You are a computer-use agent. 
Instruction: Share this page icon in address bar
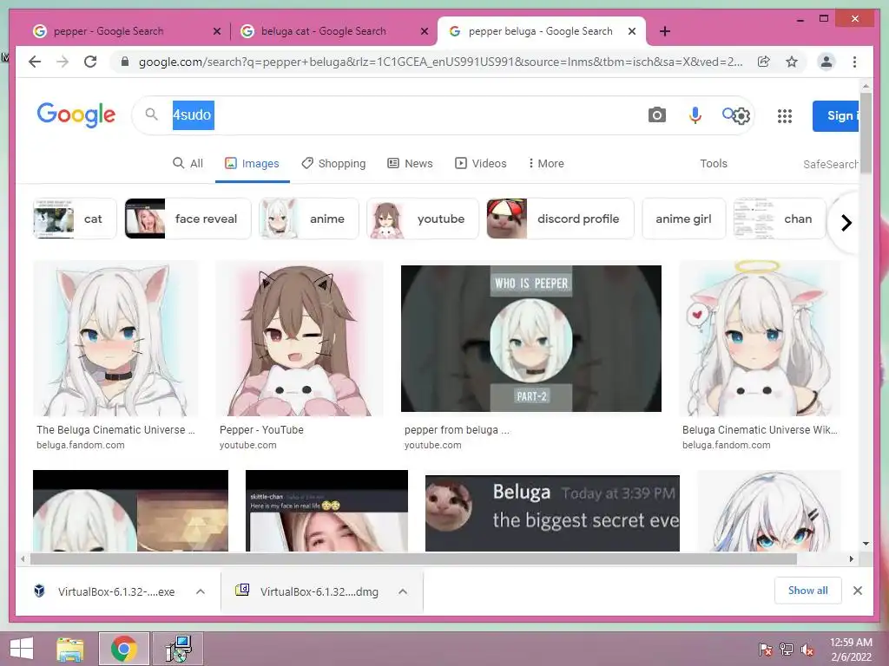(x=764, y=62)
